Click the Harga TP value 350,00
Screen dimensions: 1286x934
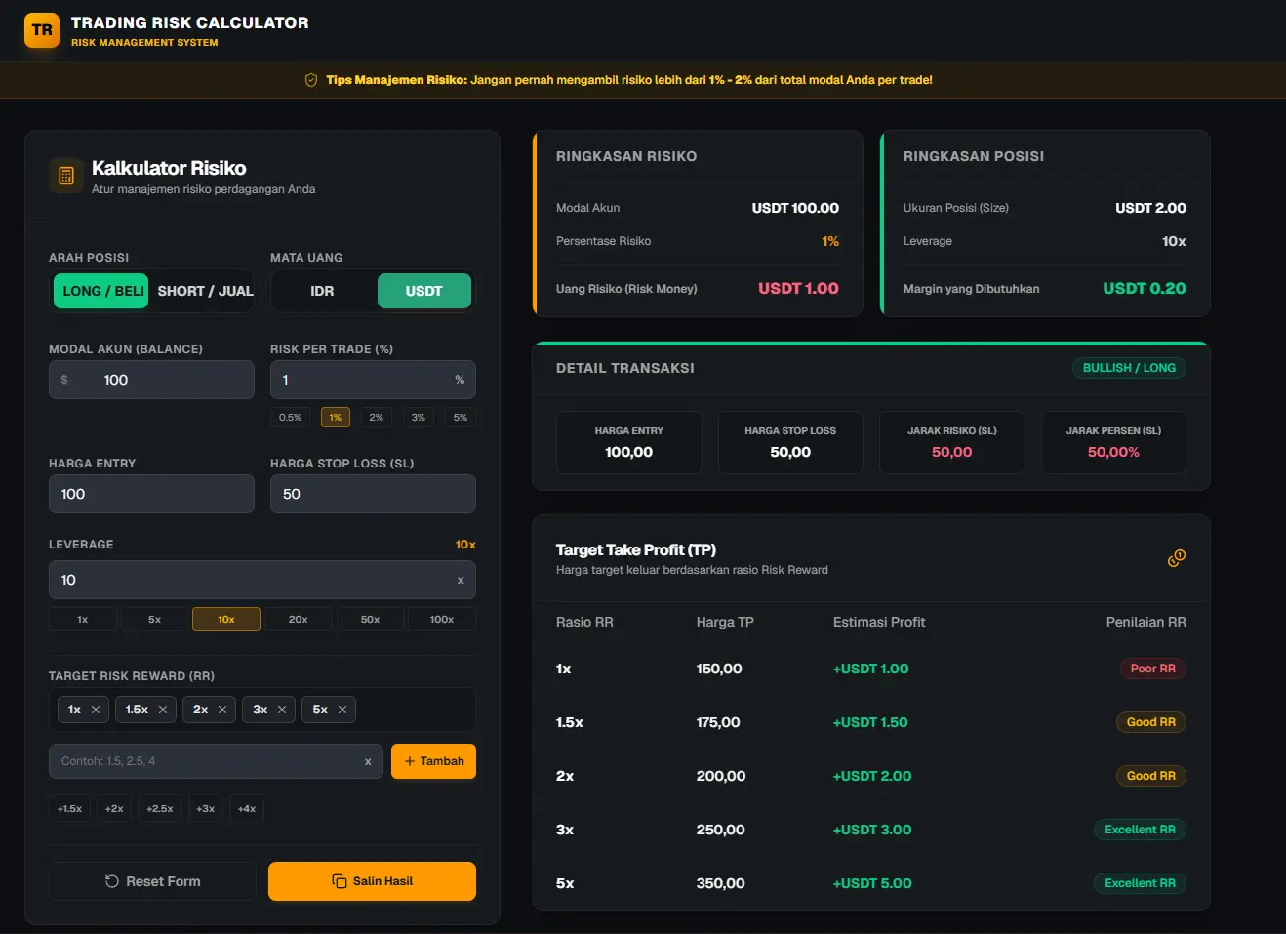[x=721, y=883]
